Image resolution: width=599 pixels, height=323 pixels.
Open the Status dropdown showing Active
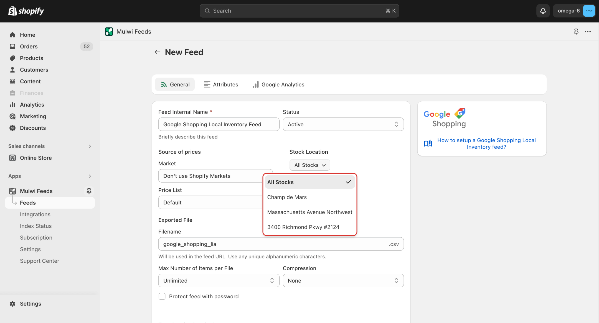point(343,124)
